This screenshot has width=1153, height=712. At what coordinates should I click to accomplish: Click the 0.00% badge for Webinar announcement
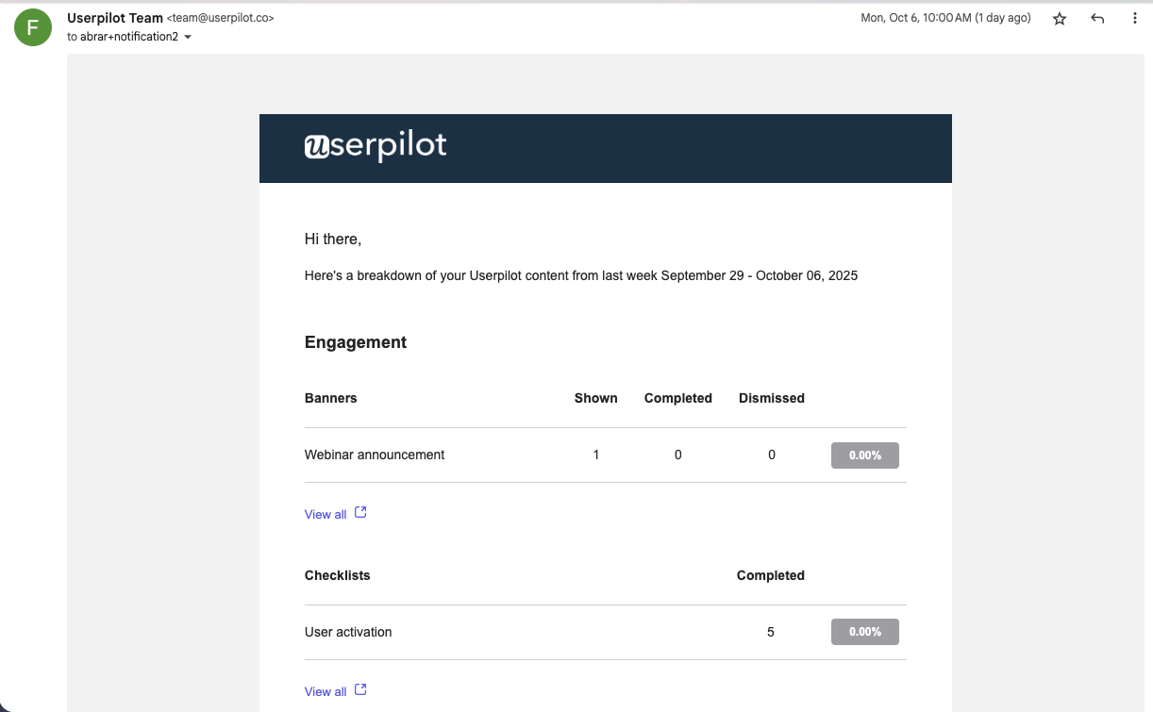coord(865,455)
